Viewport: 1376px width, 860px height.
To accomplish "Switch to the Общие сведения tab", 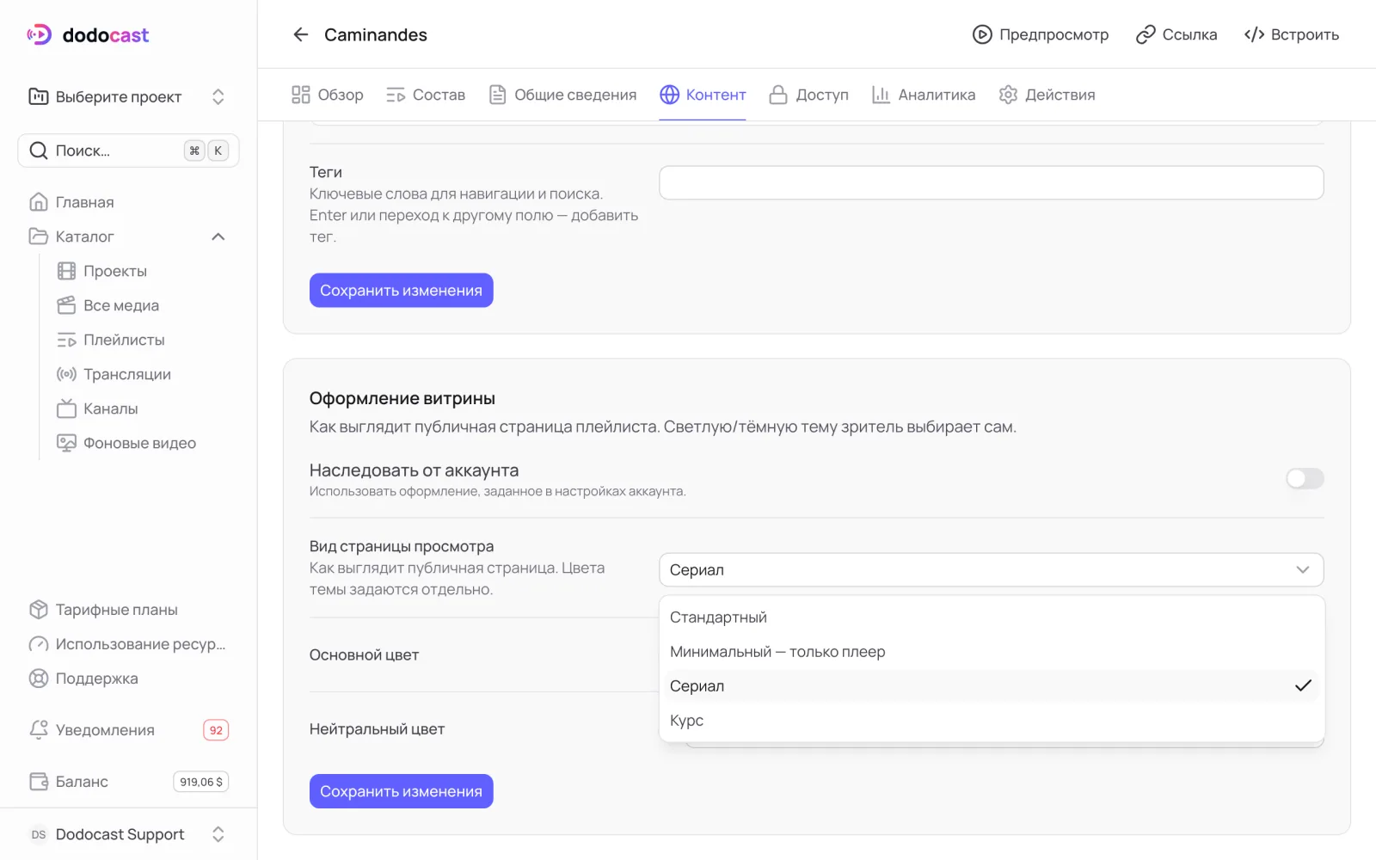I will (x=562, y=95).
